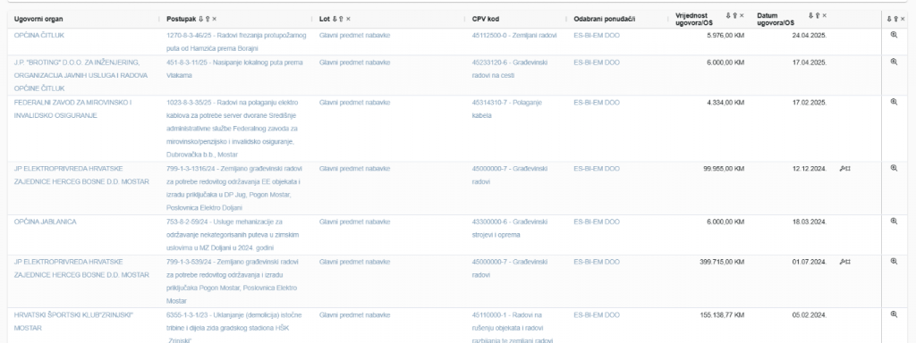This screenshot has height=343, width=916.
Task: Open procedure 1270-8-3-46/25 Radovi frezanja link
Action: (236, 41)
